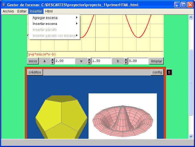Choose Agregar escena from the menu

pyautogui.click(x=54, y=18)
